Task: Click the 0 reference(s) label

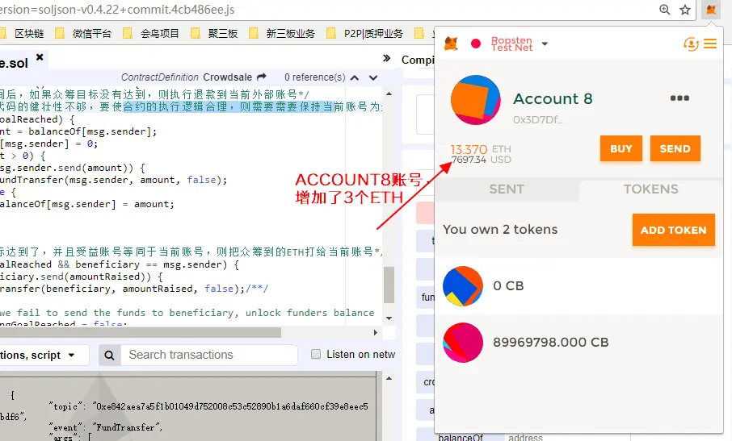Action: click(314, 77)
